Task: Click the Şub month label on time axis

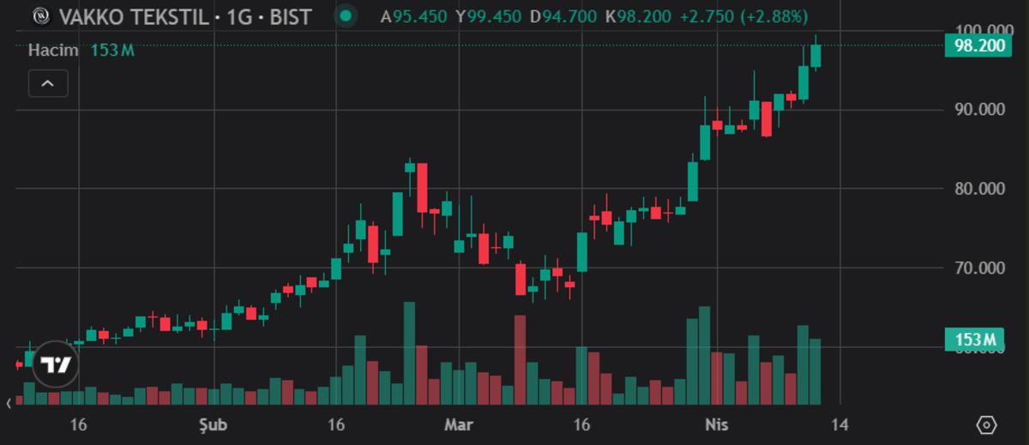Action: click(213, 425)
